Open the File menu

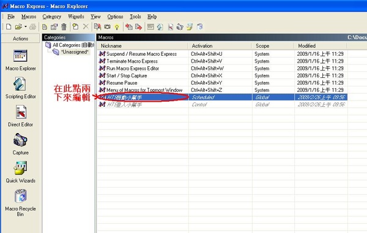(11, 17)
